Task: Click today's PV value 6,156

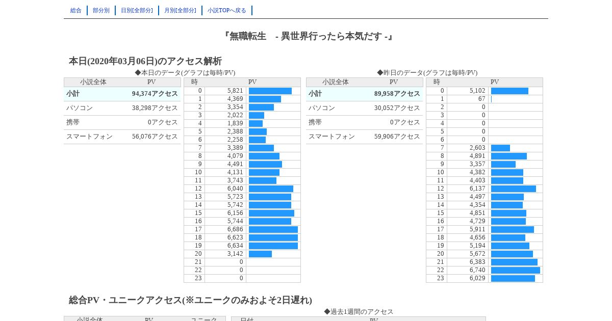Action: coord(235,213)
